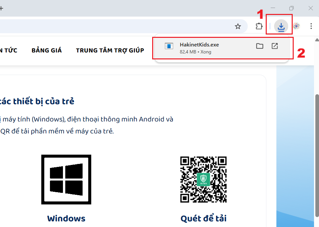This screenshot has height=227, width=319.
Task: Click the open-in-new-window icon for HakinetKids.exe
Action: 275,46
